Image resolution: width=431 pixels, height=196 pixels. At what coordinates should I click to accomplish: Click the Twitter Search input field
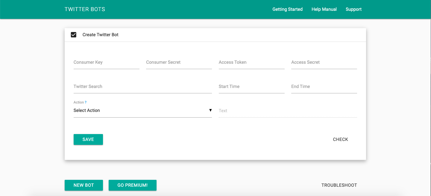[x=142, y=87]
